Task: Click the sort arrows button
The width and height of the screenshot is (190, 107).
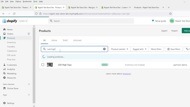Action: tap(187, 49)
